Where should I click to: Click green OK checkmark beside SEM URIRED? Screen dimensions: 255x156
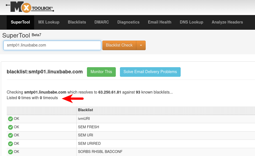tap(10, 144)
